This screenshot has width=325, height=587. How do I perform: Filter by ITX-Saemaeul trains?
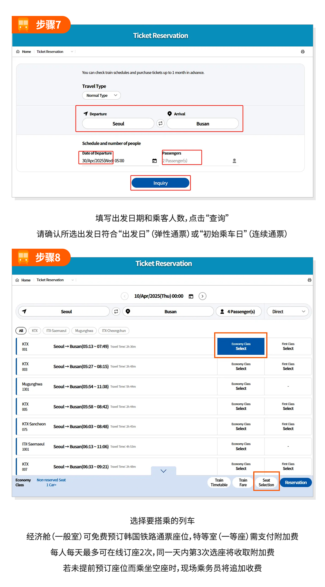(x=56, y=331)
